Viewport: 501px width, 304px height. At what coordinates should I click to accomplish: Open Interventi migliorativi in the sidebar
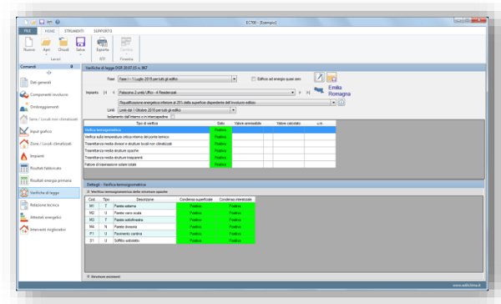pos(43,230)
